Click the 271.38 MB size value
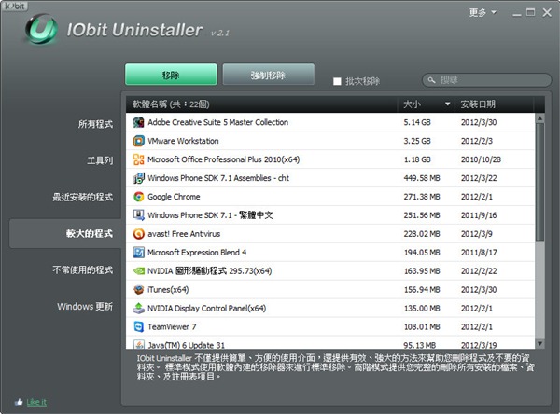 click(x=422, y=197)
